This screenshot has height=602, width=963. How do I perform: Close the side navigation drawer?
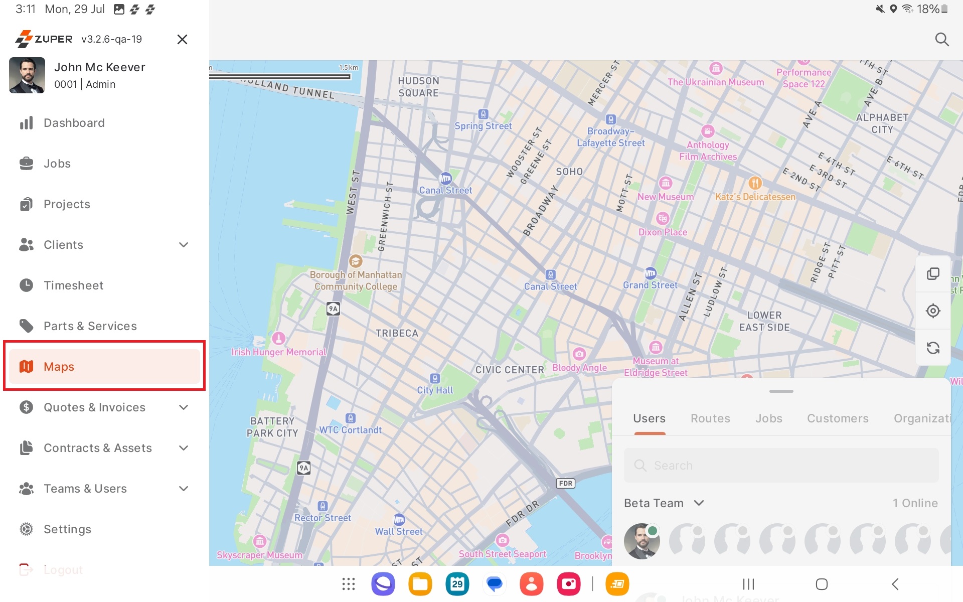pos(183,39)
